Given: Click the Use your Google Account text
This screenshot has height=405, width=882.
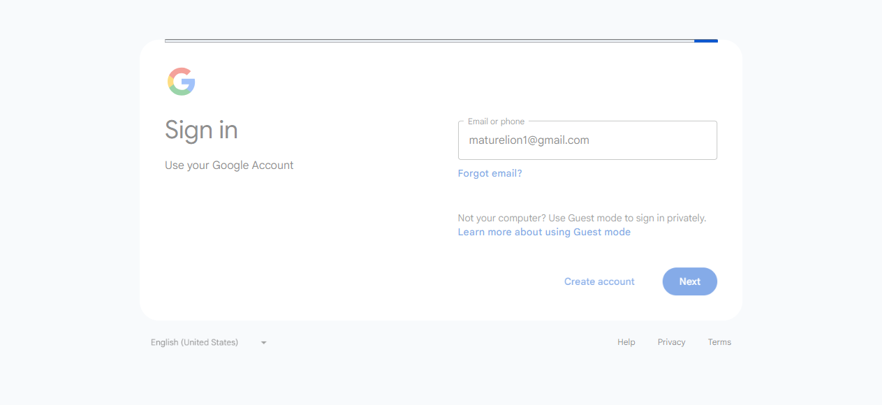Looking at the screenshot, I should pyautogui.click(x=229, y=165).
